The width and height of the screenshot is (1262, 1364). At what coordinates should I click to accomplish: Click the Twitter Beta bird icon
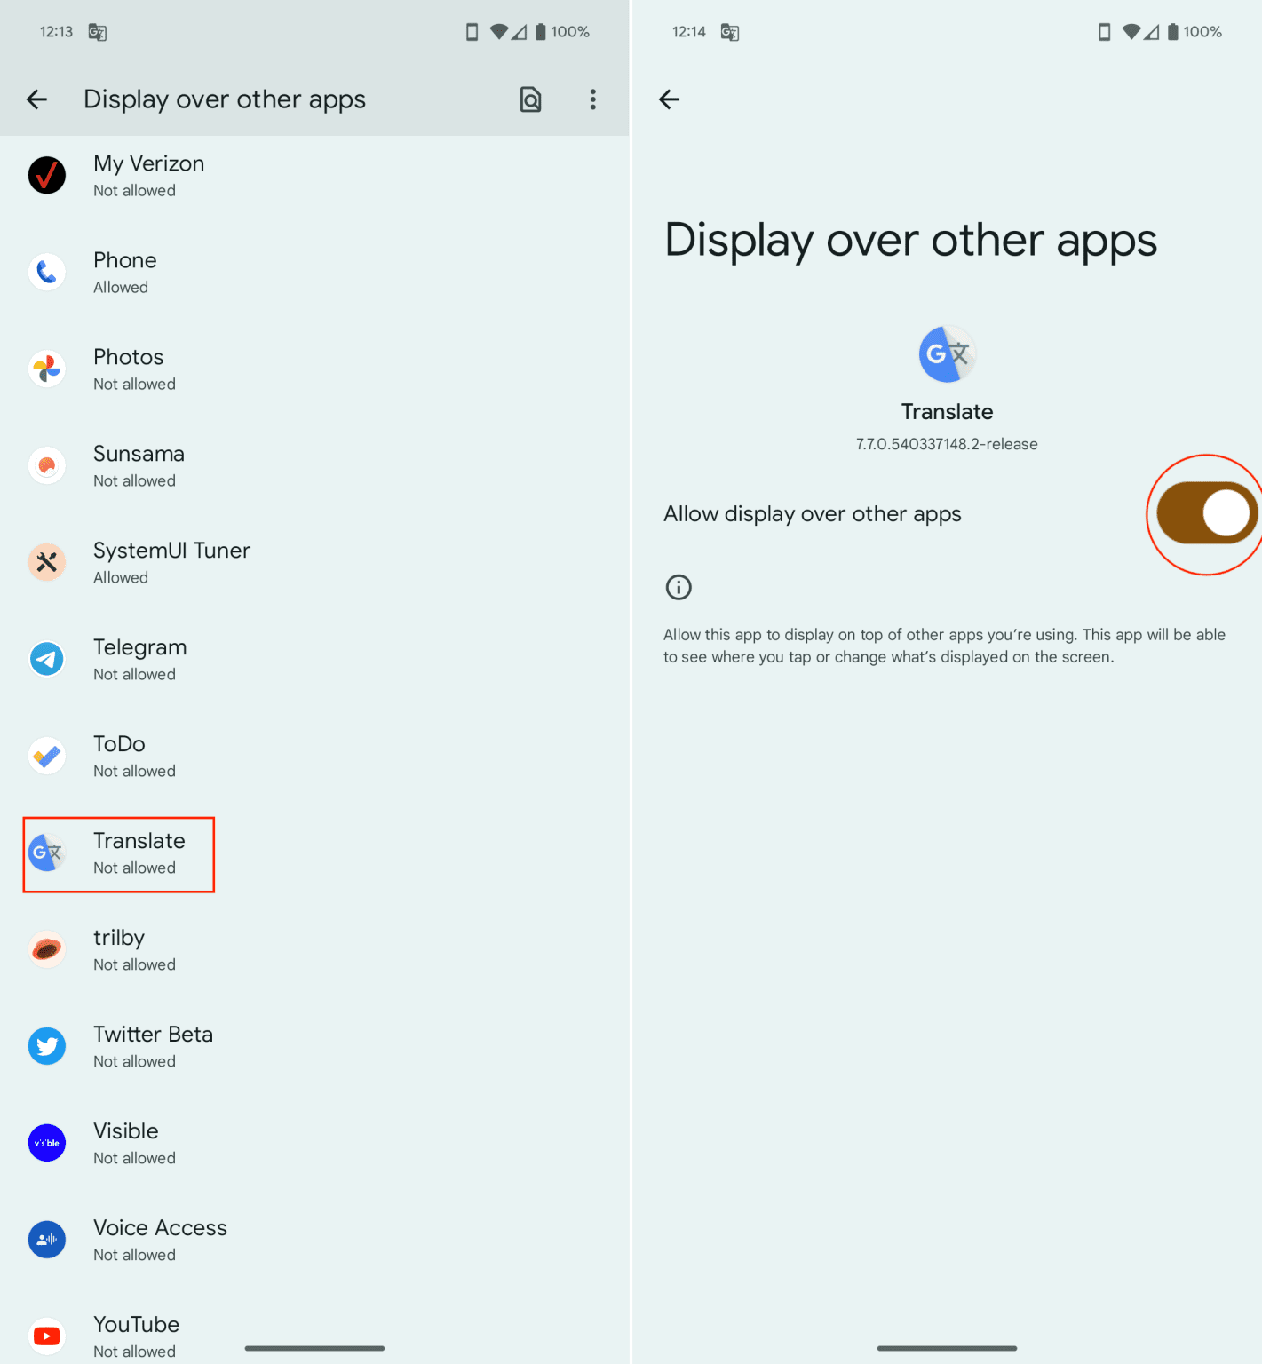pos(46,1046)
